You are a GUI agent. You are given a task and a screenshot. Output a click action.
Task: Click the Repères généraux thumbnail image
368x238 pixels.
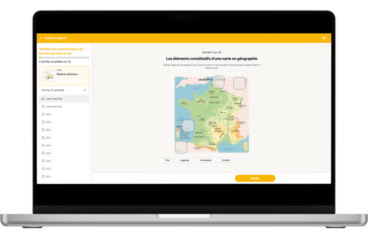(x=49, y=76)
